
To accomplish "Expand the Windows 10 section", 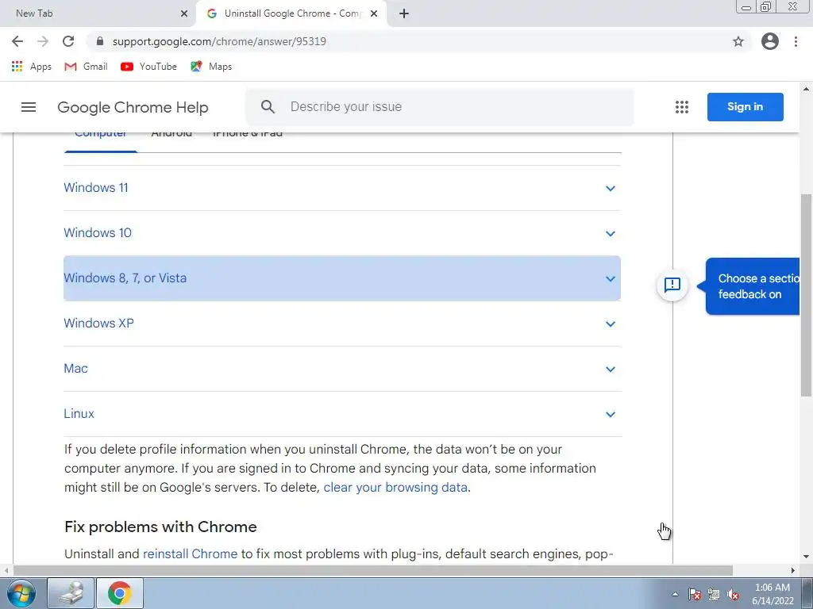I will 342,233.
